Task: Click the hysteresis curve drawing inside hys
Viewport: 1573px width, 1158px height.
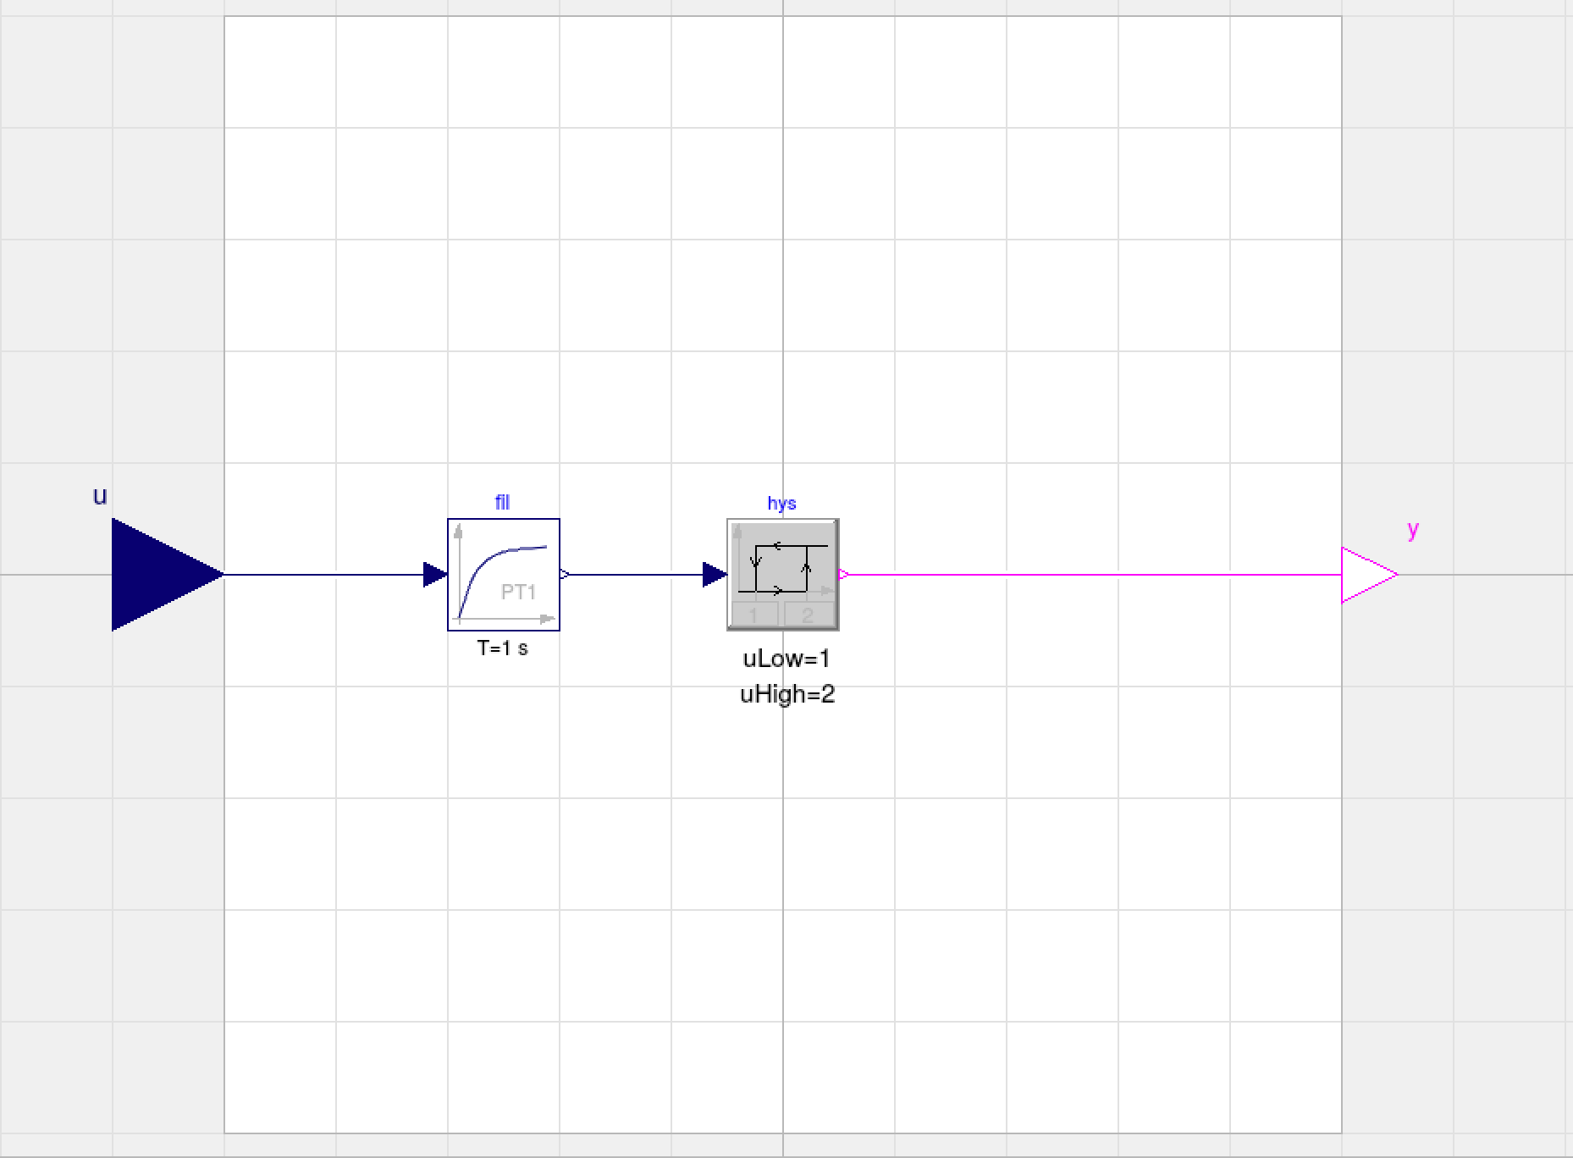Action: pyautogui.click(x=780, y=567)
